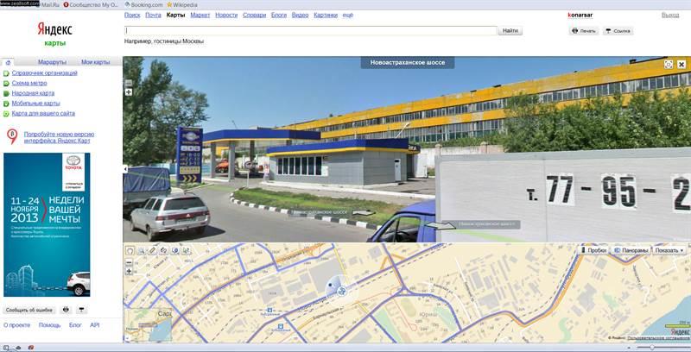This screenshot has height=352, width=691.
Task: Open Мобильные карты link
Action: pyautogui.click(x=35, y=104)
